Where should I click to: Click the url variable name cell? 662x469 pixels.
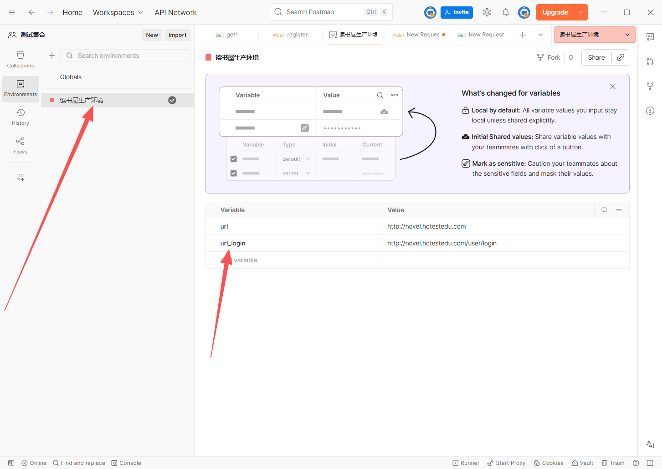click(292, 226)
